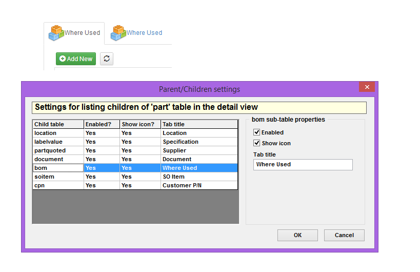Click the Enabled Yes cell for partquoted
The width and height of the screenshot is (420, 272).
tap(102, 150)
